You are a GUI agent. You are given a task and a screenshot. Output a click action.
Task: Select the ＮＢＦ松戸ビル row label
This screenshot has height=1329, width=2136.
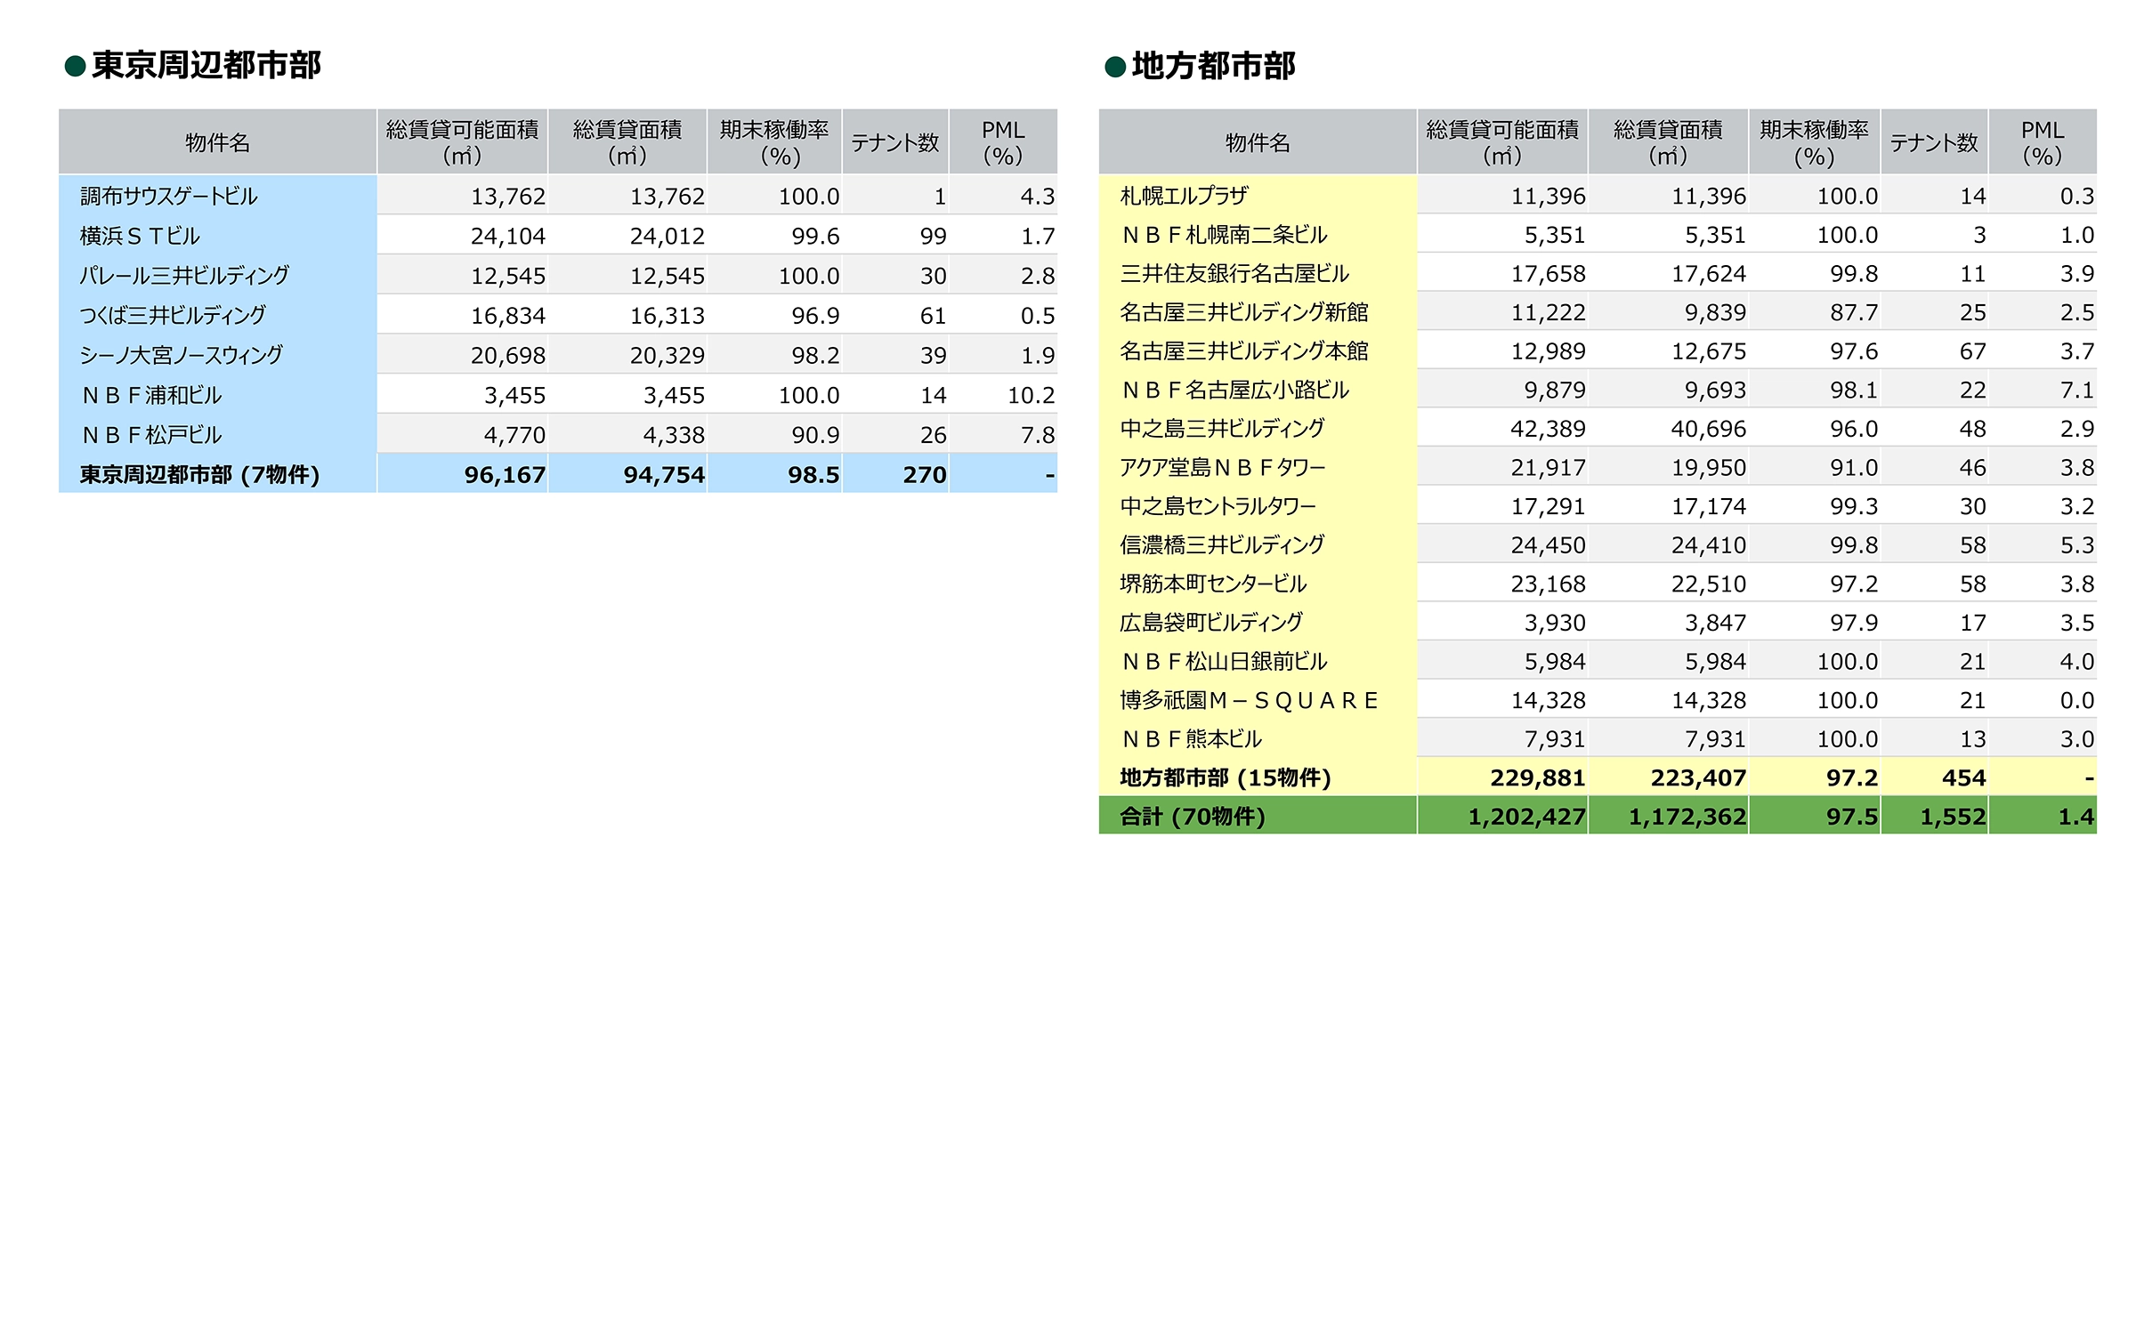[x=150, y=435]
